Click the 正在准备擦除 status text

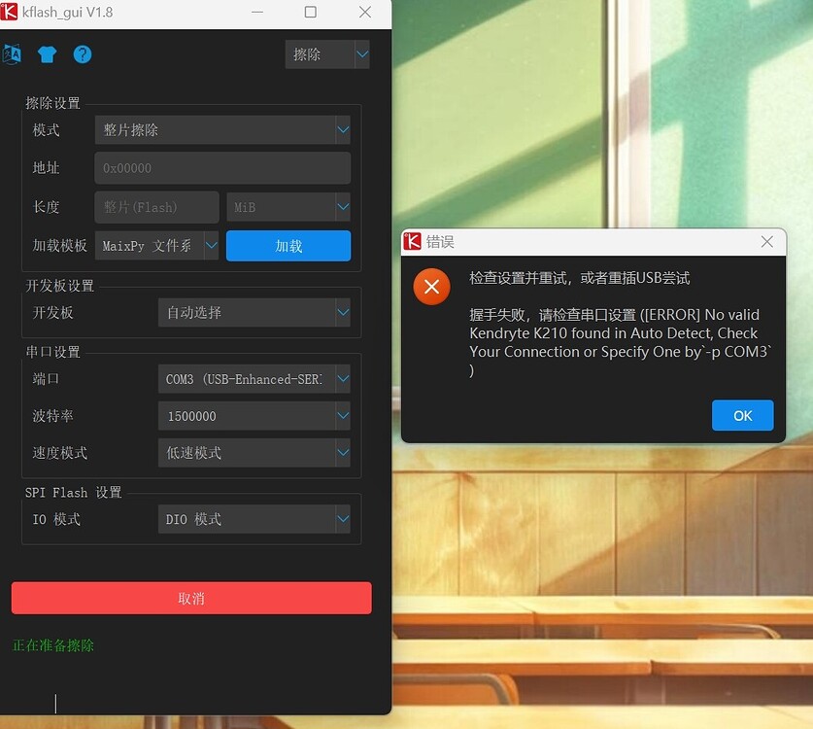[52, 645]
